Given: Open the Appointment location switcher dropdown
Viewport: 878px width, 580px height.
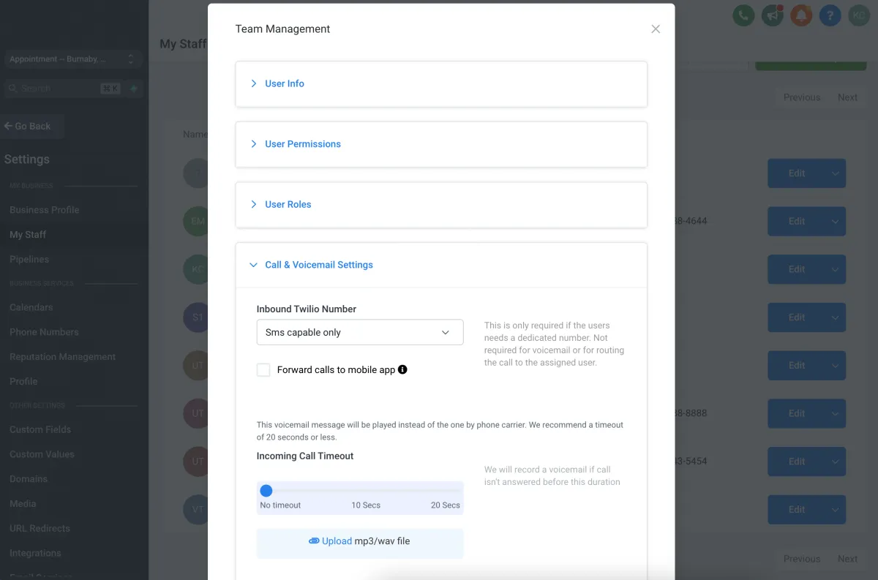Looking at the screenshot, I should tap(72, 59).
